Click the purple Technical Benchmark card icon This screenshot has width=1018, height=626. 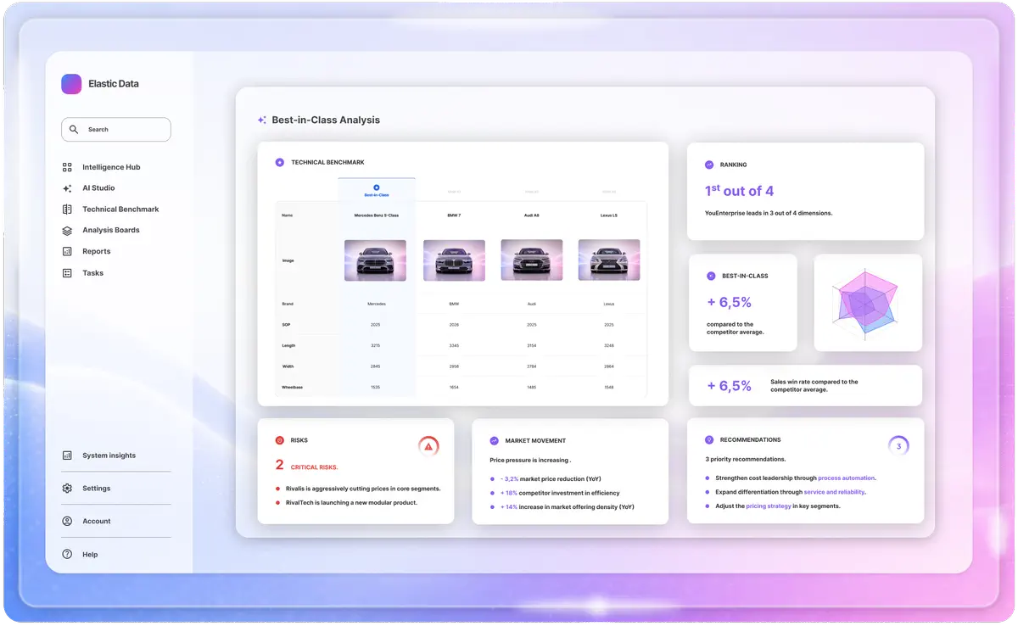pyautogui.click(x=280, y=162)
